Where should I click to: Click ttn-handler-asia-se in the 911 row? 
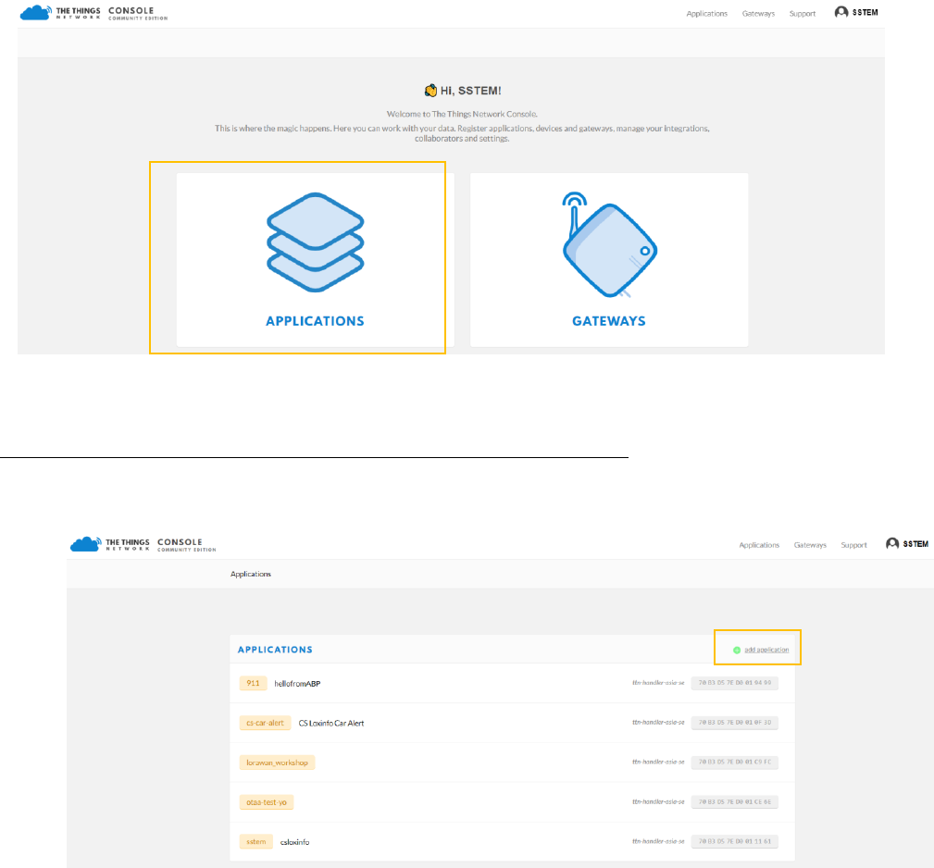[x=658, y=683]
